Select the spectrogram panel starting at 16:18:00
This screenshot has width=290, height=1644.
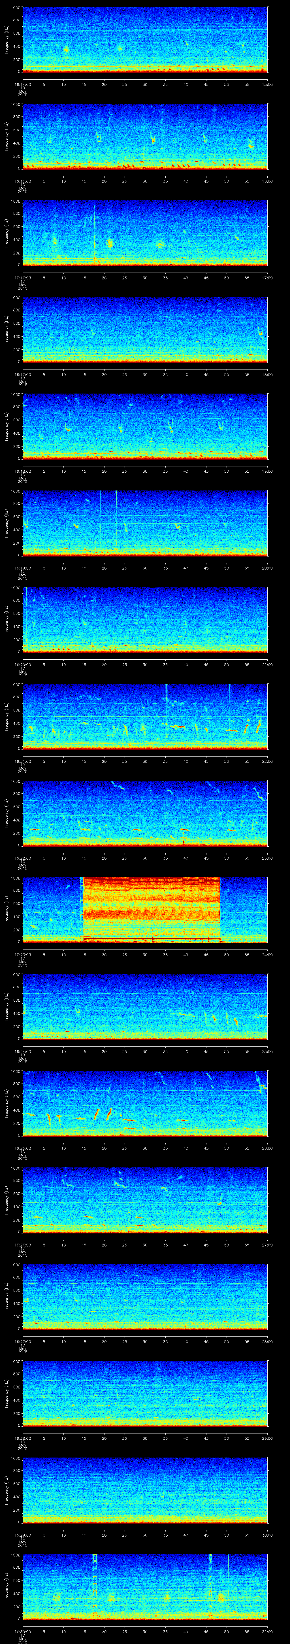pyautogui.click(x=145, y=426)
